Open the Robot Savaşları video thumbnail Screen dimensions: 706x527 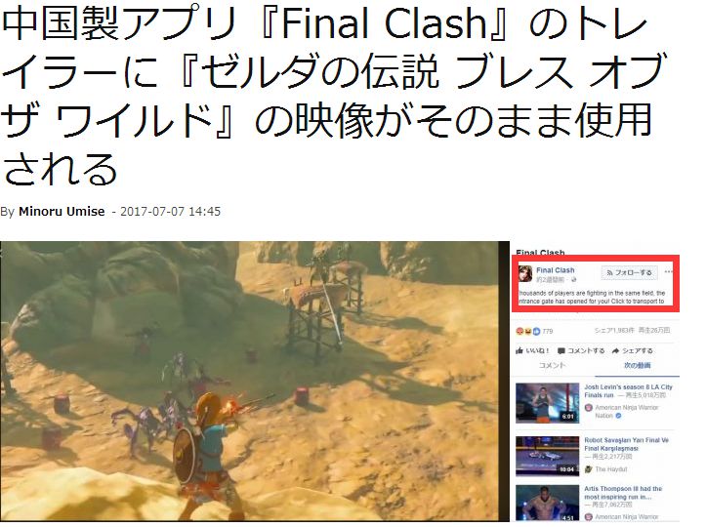(547, 456)
